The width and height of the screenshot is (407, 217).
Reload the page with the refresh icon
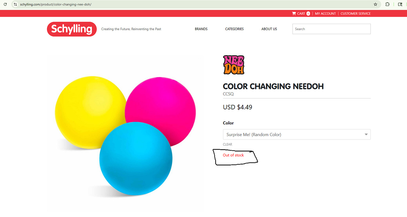5,4
